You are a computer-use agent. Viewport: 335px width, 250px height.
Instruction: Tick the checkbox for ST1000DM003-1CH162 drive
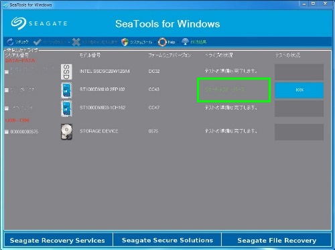point(7,108)
